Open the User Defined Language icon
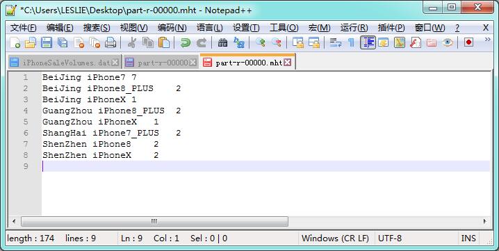The image size is (499, 251). (x=383, y=42)
